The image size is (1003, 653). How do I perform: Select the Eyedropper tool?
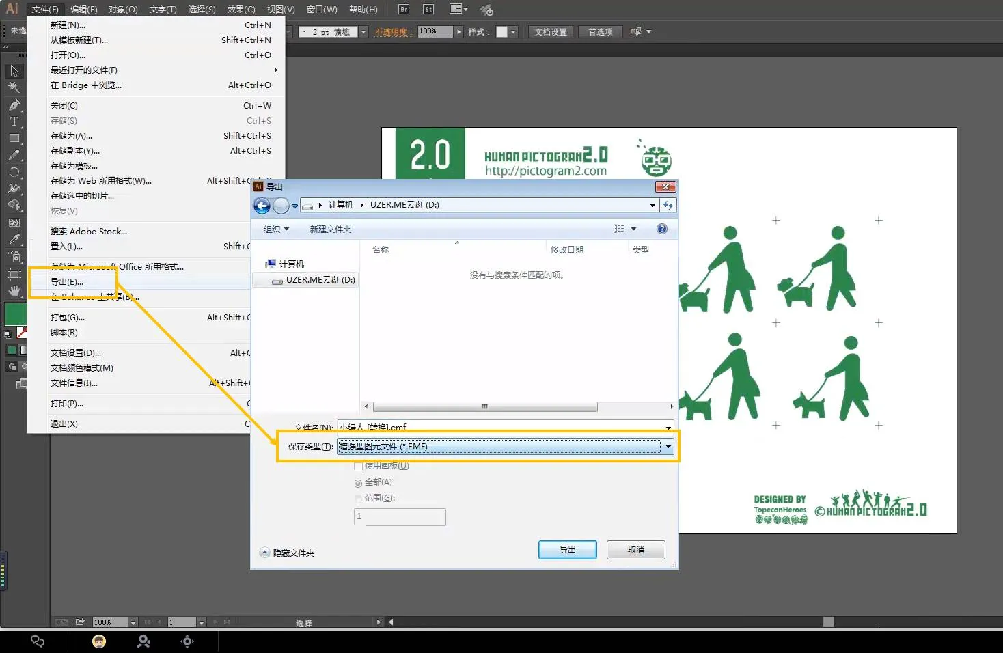click(14, 240)
